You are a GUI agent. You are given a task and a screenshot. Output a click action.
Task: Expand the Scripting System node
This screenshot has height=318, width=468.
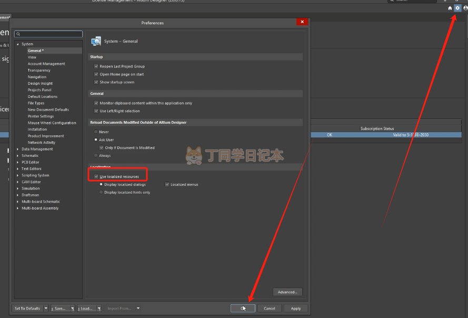pos(17,175)
